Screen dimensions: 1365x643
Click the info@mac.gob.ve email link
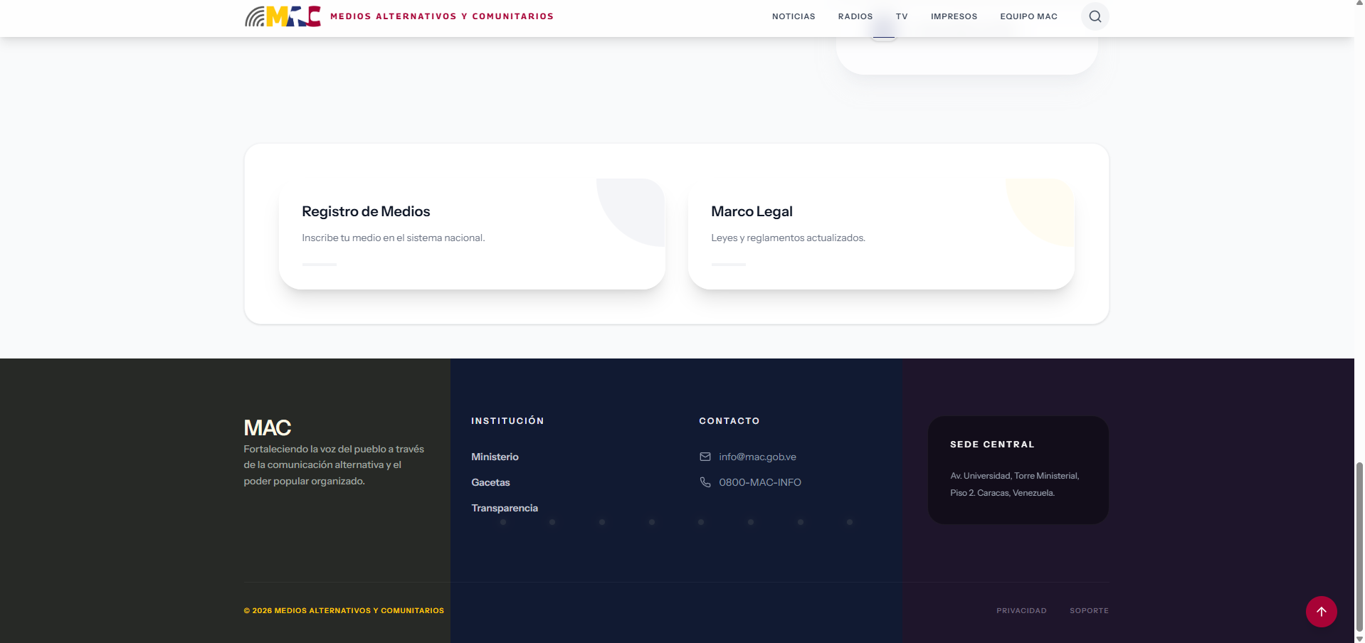point(757,457)
